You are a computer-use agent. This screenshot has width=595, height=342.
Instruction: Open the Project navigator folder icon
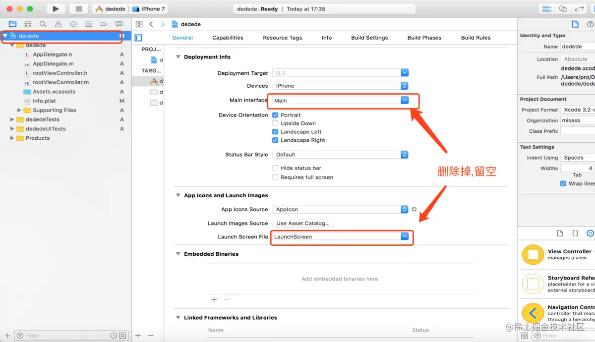(x=12, y=24)
